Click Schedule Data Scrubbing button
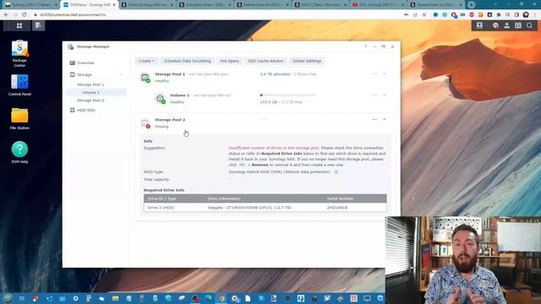 (x=188, y=61)
